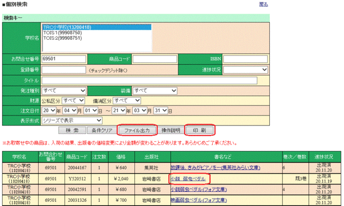This screenshot has width=344, height=206.
Task: Open start day dropdown showing 01
Action: point(90,111)
